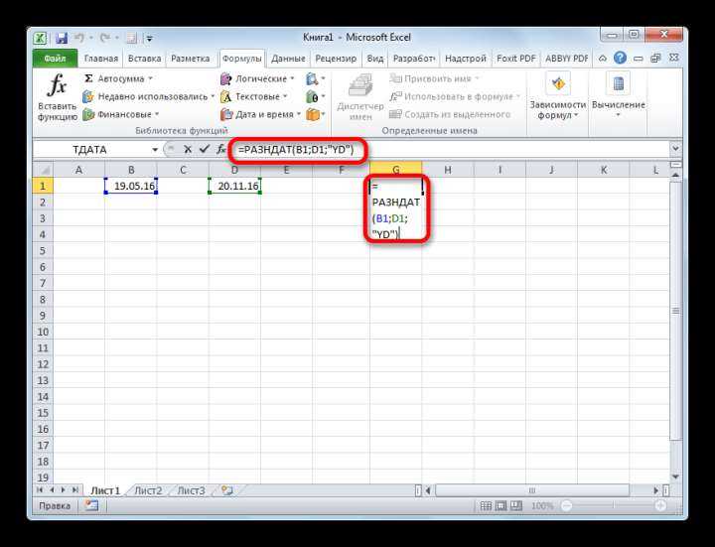Screen dimensions: 715x547
Task: Expand the Text (Текстовые) dropdown arrow
Action: (x=285, y=96)
